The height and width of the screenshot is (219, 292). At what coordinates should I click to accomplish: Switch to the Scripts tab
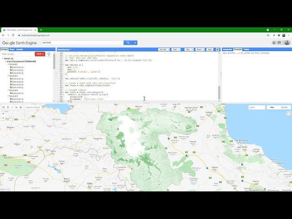coord(4,50)
